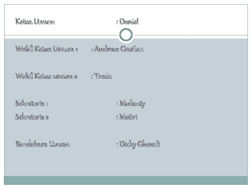Image resolution: width=252 pixels, height=189 pixels.
Task: Select the 'Sekretaris 1' label
Action: pos(31,103)
